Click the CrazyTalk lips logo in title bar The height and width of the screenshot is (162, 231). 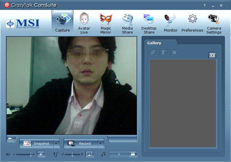click(x=7, y=5)
